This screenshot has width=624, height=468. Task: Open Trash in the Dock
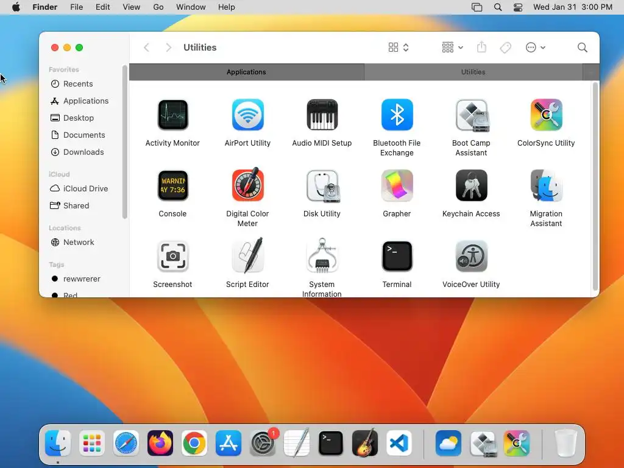(565, 443)
